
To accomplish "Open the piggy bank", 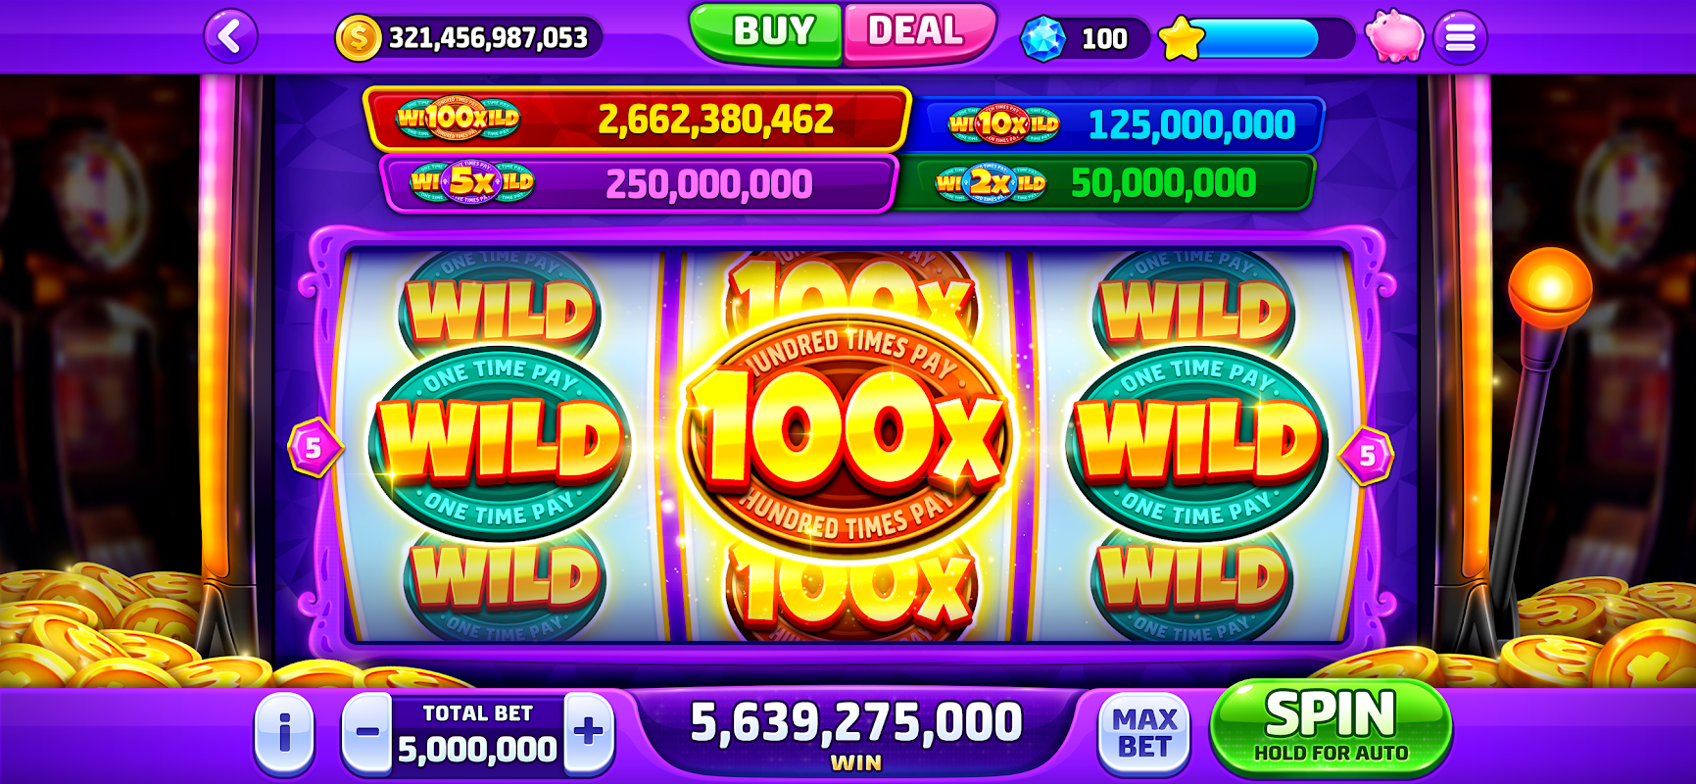I will click(1394, 36).
